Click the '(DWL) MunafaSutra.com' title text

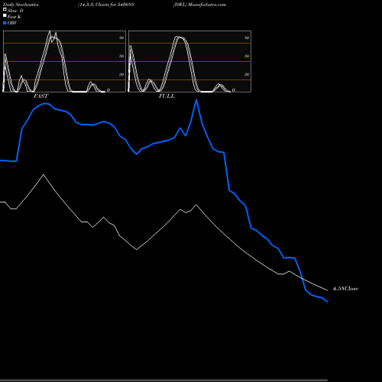199,5
